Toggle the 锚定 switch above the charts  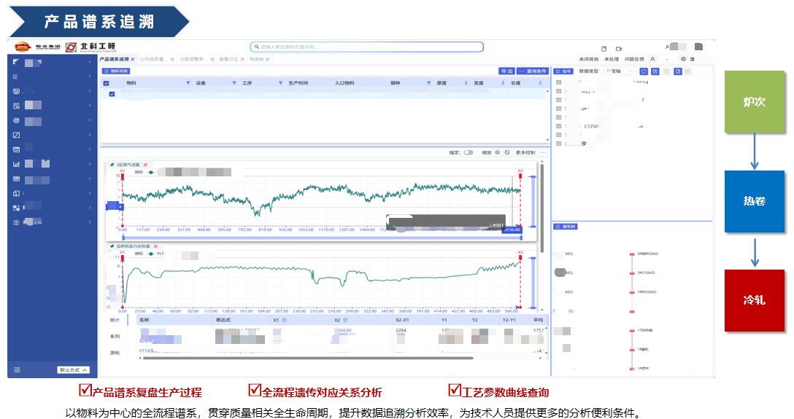point(468,153)
